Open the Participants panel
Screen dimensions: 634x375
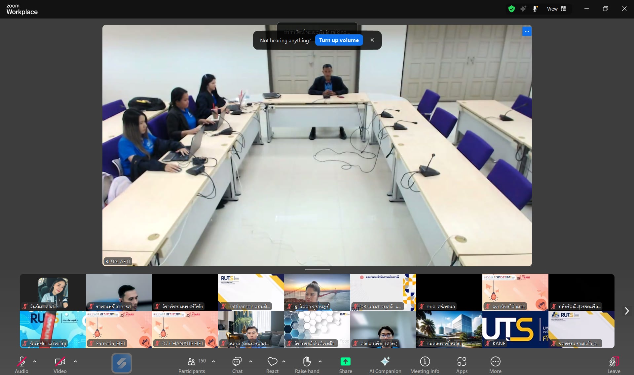pyautogui.click(x=192, y=364)
